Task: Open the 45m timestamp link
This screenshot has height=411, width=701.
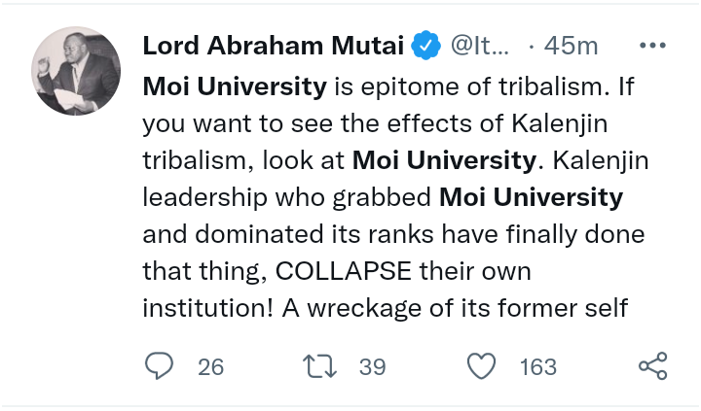Action: [x=571, y=46]
